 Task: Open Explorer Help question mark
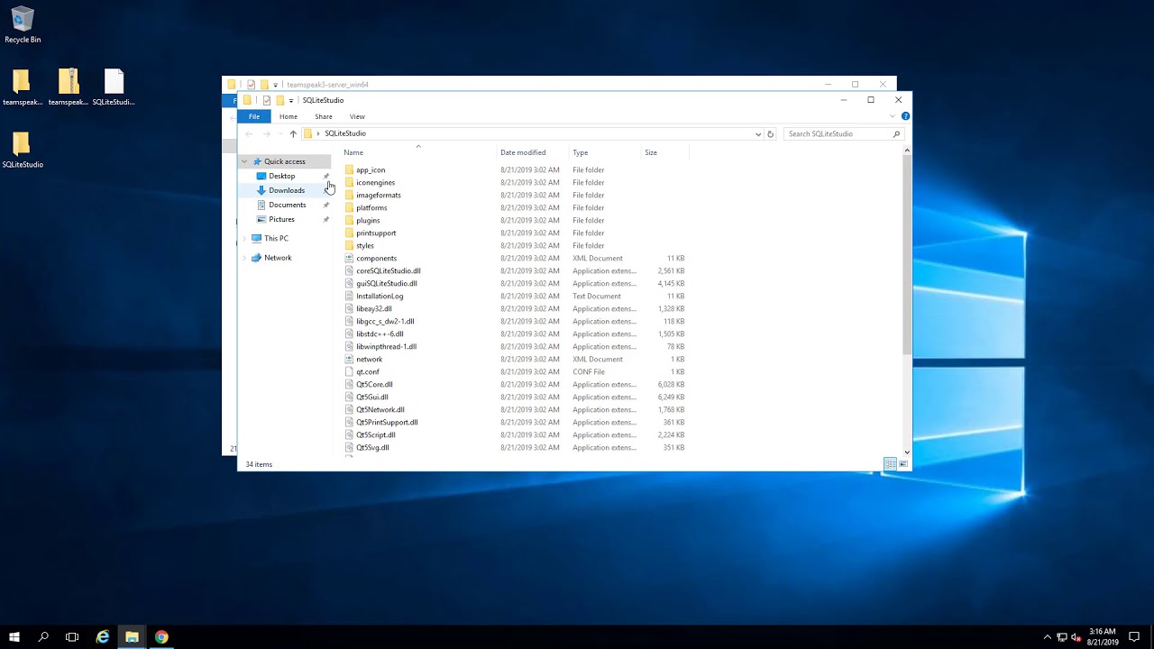pos(905,116)
